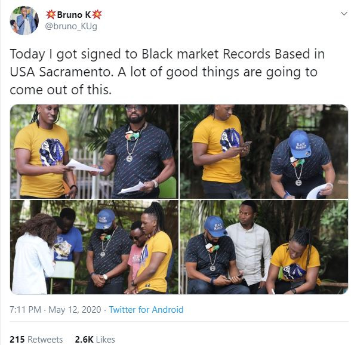Open Bruno K's profile avatar
351x345 pixels.
(24, 21)
